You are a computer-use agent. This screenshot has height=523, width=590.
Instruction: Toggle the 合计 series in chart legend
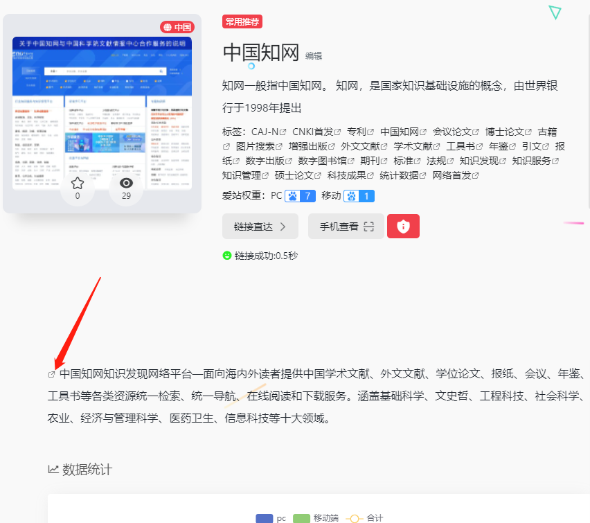364,518
